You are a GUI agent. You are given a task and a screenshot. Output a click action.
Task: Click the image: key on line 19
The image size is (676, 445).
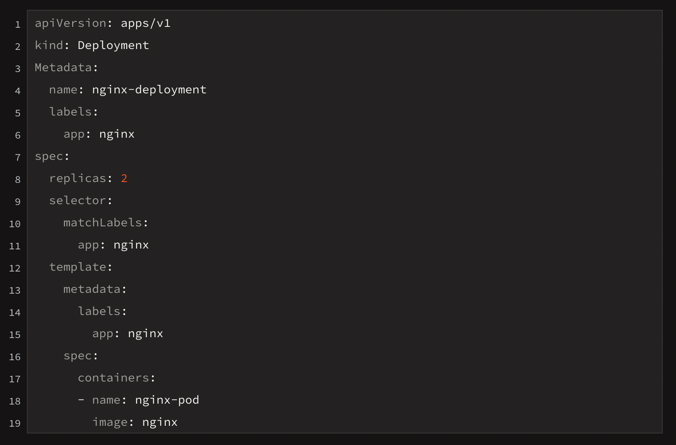pyautogui.click(x=113, y=422)
